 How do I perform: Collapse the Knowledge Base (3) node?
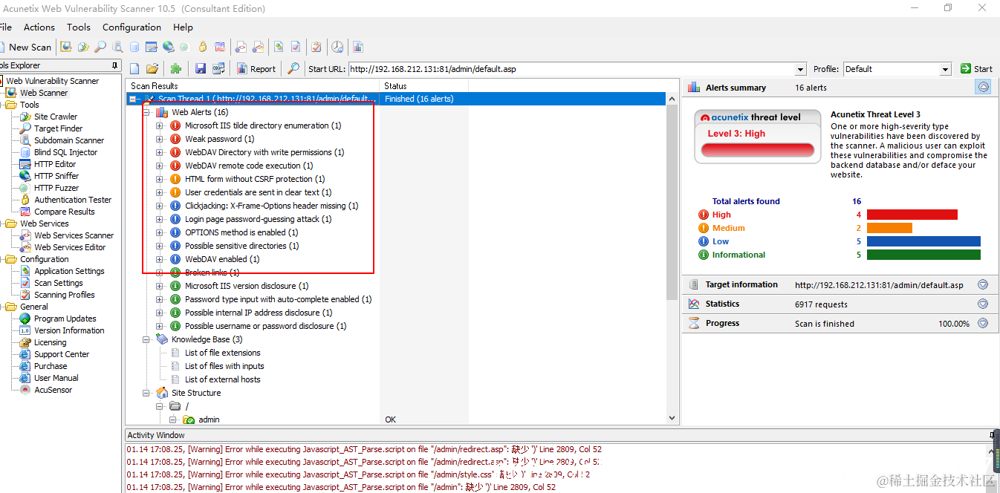coord(146,339)
